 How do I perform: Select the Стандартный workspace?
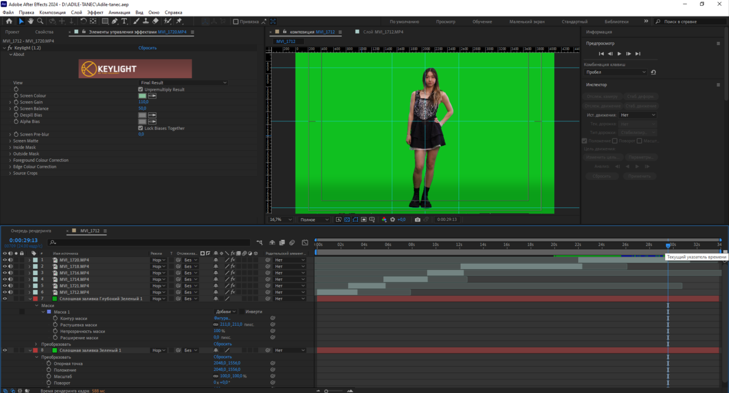click(575, 22)
